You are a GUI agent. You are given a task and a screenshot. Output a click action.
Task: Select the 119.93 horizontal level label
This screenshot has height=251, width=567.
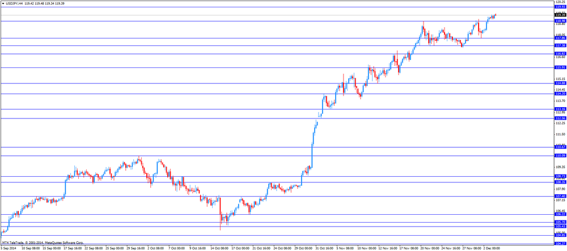click(560, 6)
